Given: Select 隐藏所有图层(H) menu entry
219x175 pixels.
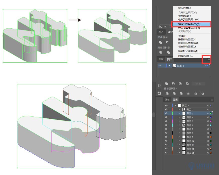Looking at the screenshot, I should point(187,39).
